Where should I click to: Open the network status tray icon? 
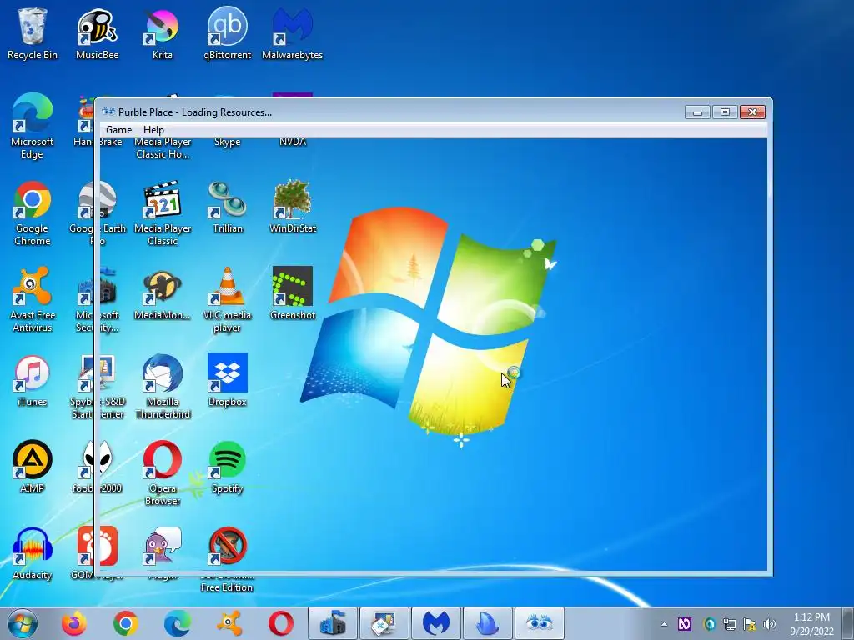point(729,624)
